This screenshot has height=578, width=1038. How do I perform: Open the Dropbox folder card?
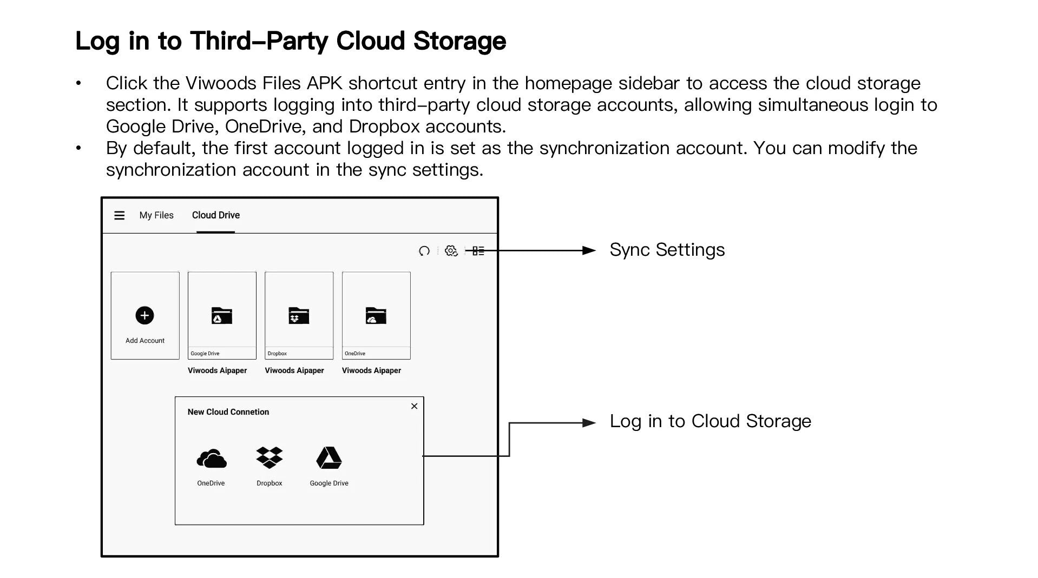(299, 315)
